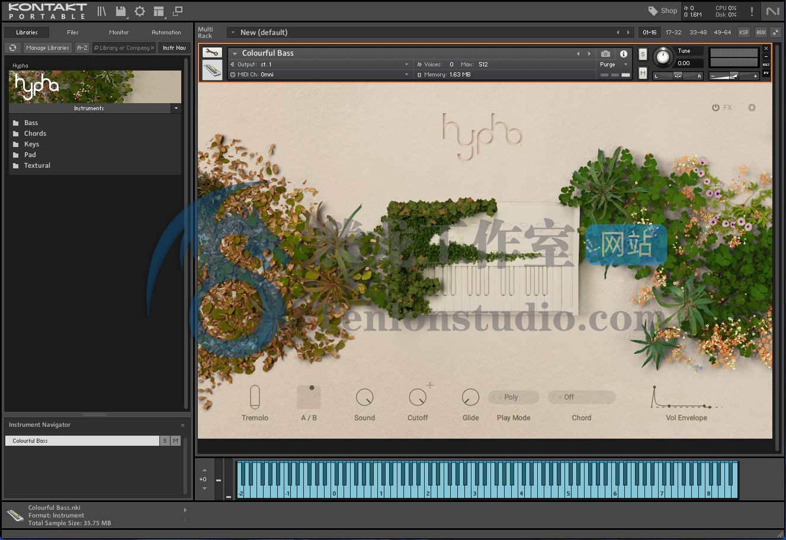Screen dimensions: 786x540
Task: Click the Native Instruments logo
Action: pos(772,11)
